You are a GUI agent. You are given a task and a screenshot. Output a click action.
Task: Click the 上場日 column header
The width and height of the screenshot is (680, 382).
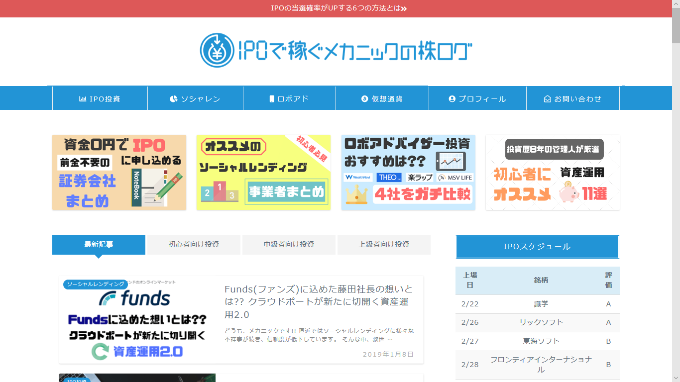[x=470, y=281]
